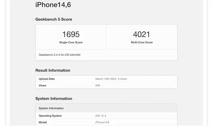Select the 269 views count

coord(98,85)
